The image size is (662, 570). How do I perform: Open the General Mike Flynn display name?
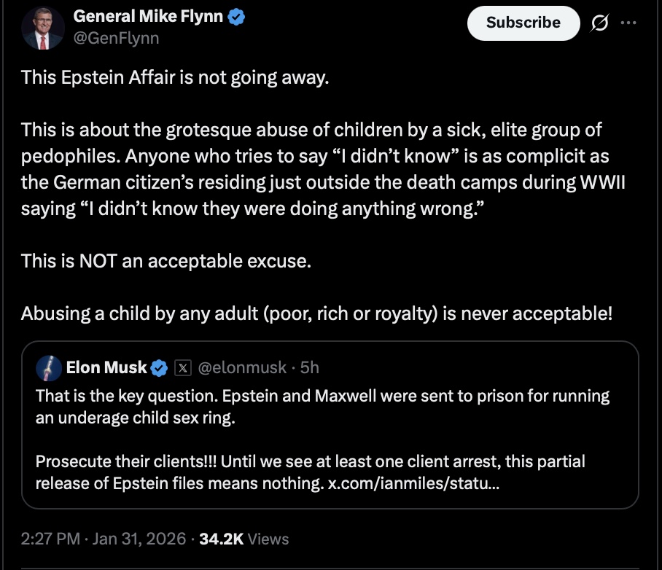click(x=148, y=17)
